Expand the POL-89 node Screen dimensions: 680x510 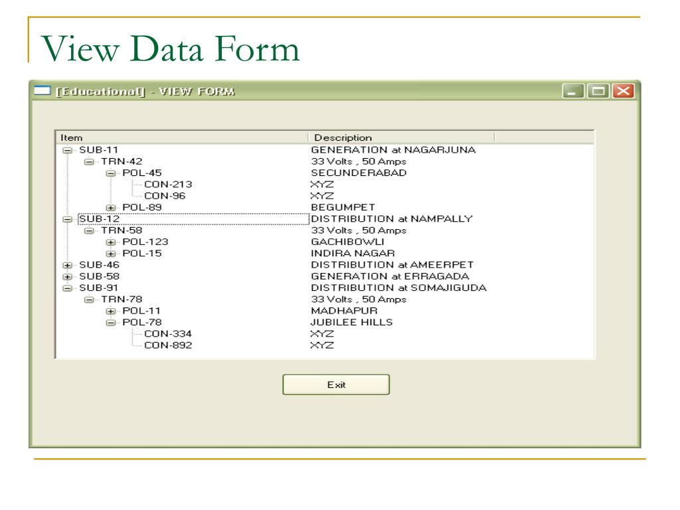point(111,208)
